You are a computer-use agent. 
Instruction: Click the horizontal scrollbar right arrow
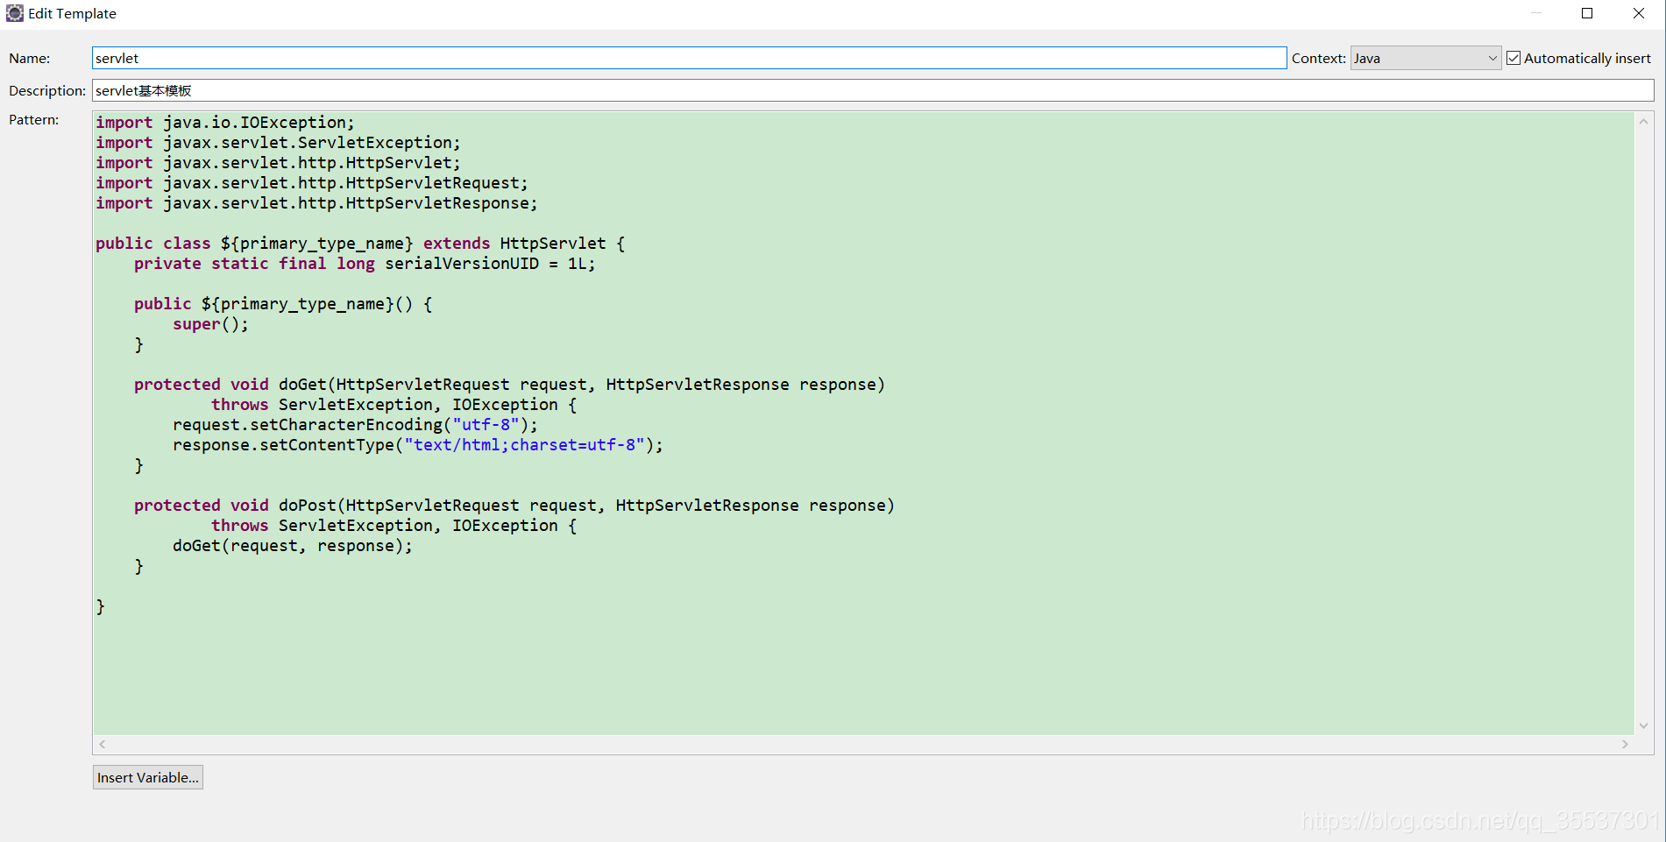(1625, 744)
